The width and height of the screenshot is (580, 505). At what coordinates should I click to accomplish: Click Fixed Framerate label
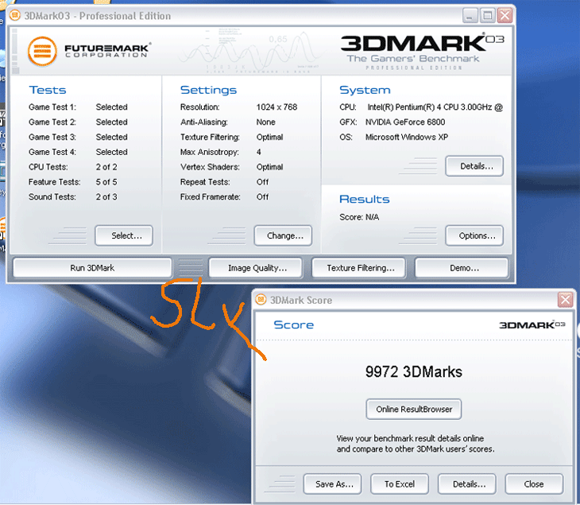coord(210,196)
